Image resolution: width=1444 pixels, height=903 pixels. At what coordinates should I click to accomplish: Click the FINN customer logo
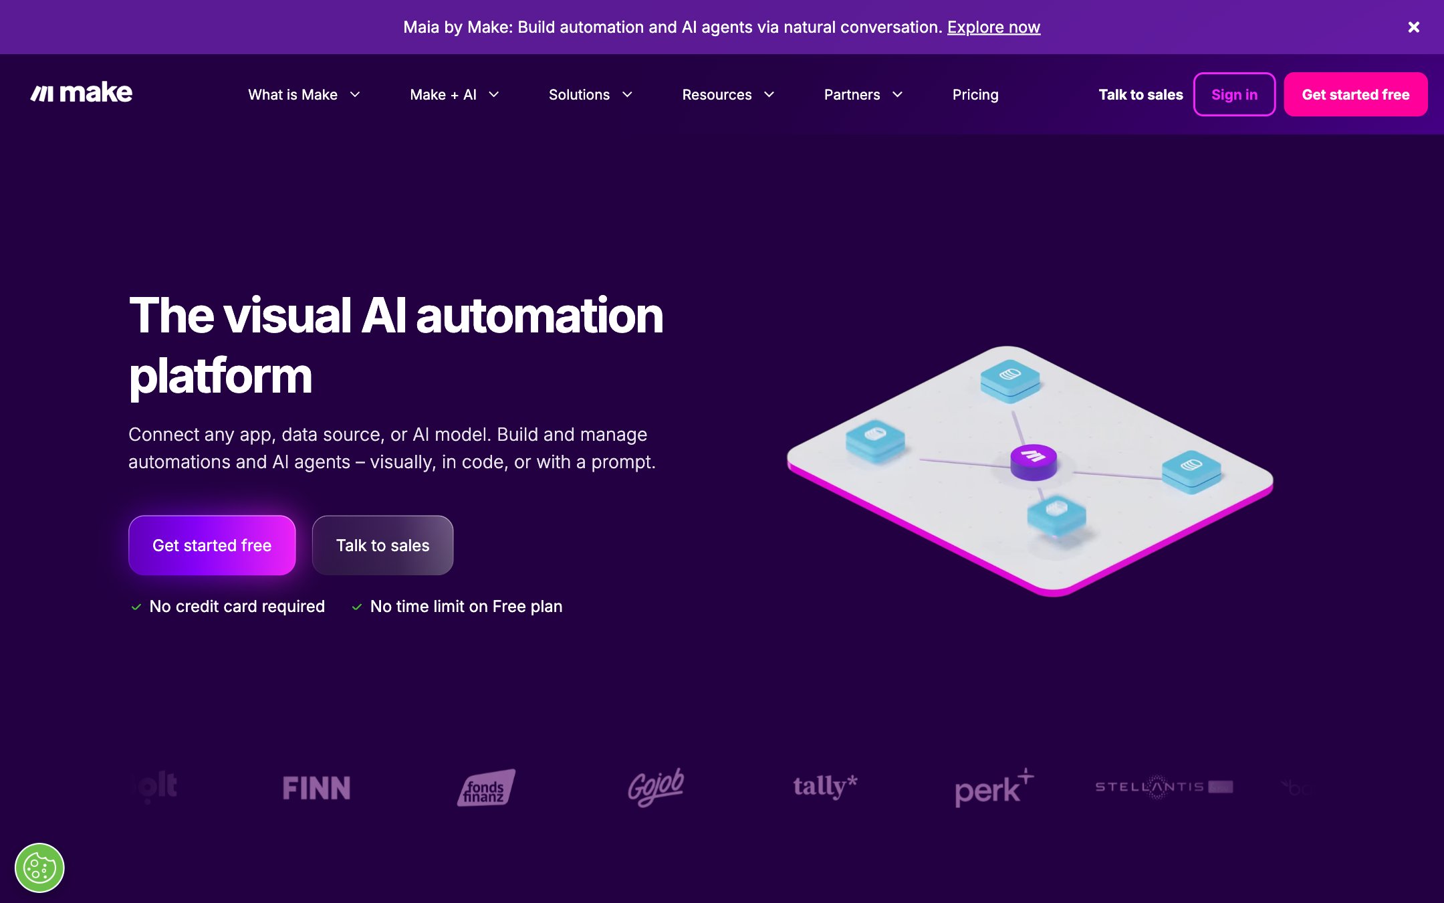(316, 788)
